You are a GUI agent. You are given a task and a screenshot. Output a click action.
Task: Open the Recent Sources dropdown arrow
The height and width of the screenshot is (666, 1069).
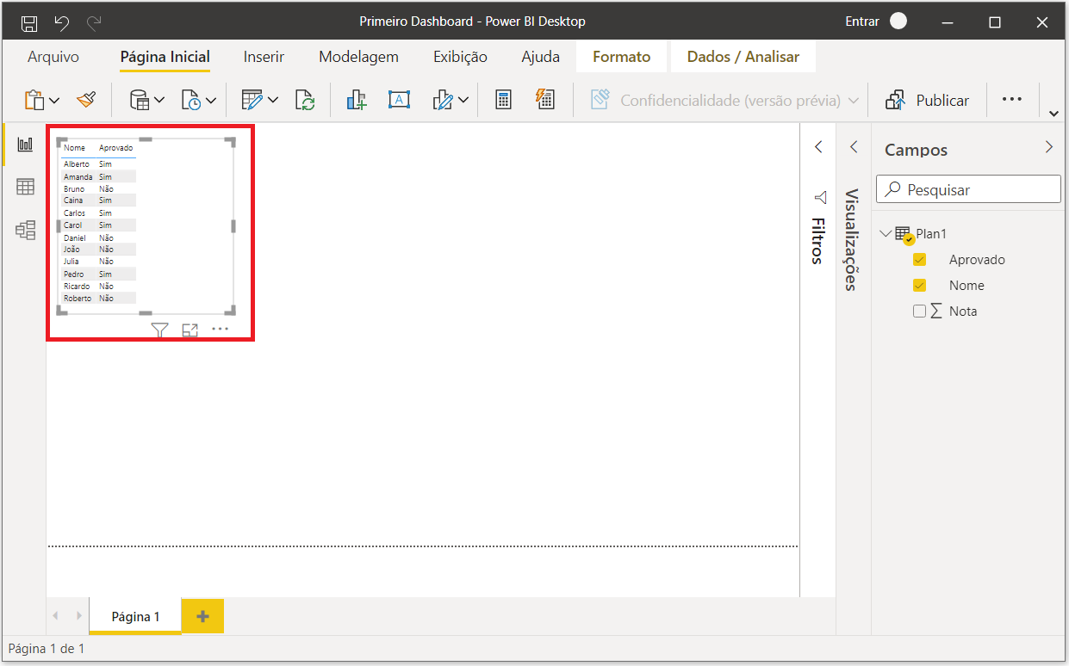click(x=211, y=101)
